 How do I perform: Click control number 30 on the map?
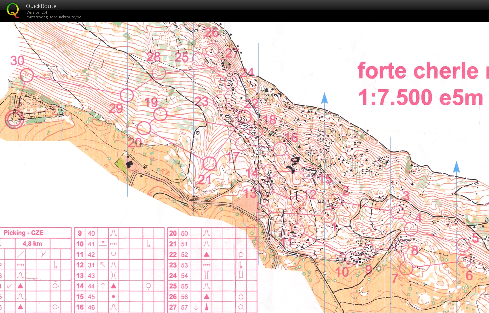tap(17, 61)
